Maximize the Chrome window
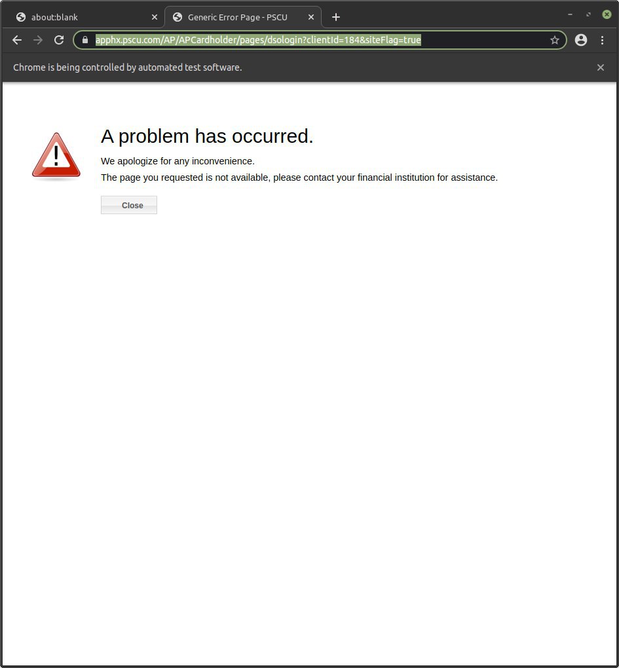619x668 pixels. (588, 14)
